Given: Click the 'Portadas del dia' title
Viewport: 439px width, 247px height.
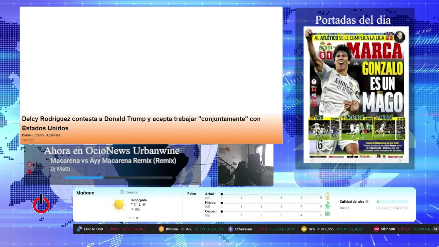Looking at the screenshot, I should point(353,20).
